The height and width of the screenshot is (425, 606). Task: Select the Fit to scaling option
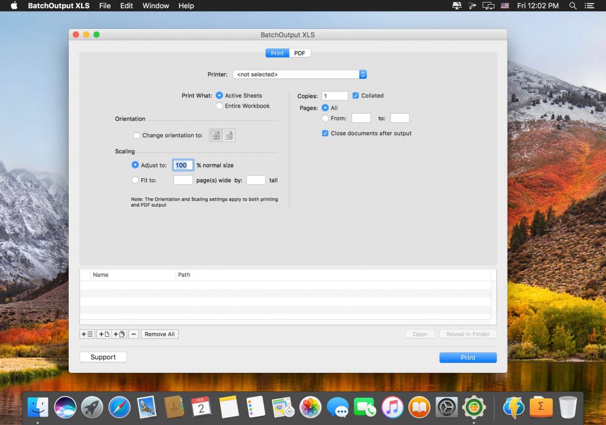(136, 179)
